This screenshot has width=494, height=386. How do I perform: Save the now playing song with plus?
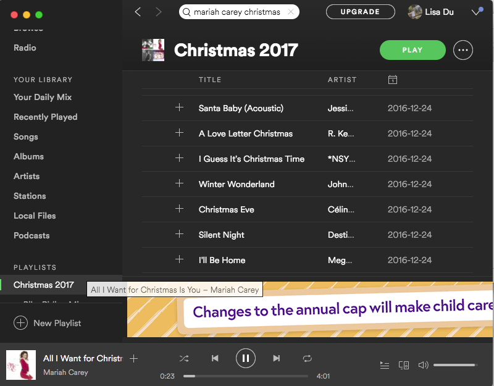point(133,358)
